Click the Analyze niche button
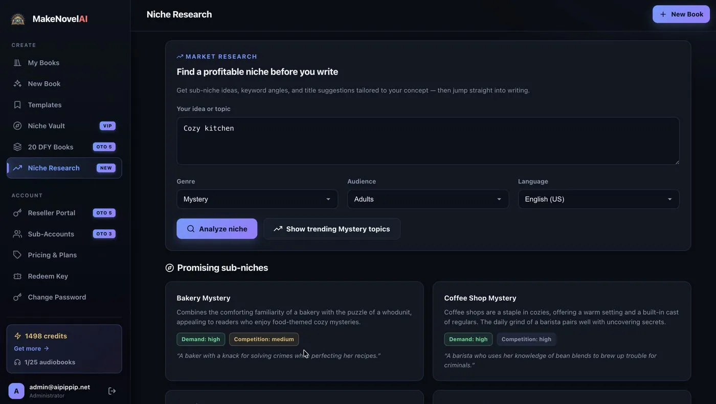 [x=217, y=229]
